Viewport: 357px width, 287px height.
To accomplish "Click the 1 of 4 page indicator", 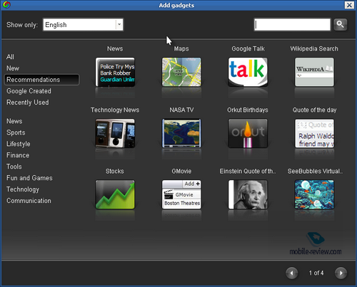I will coord(316,273).
